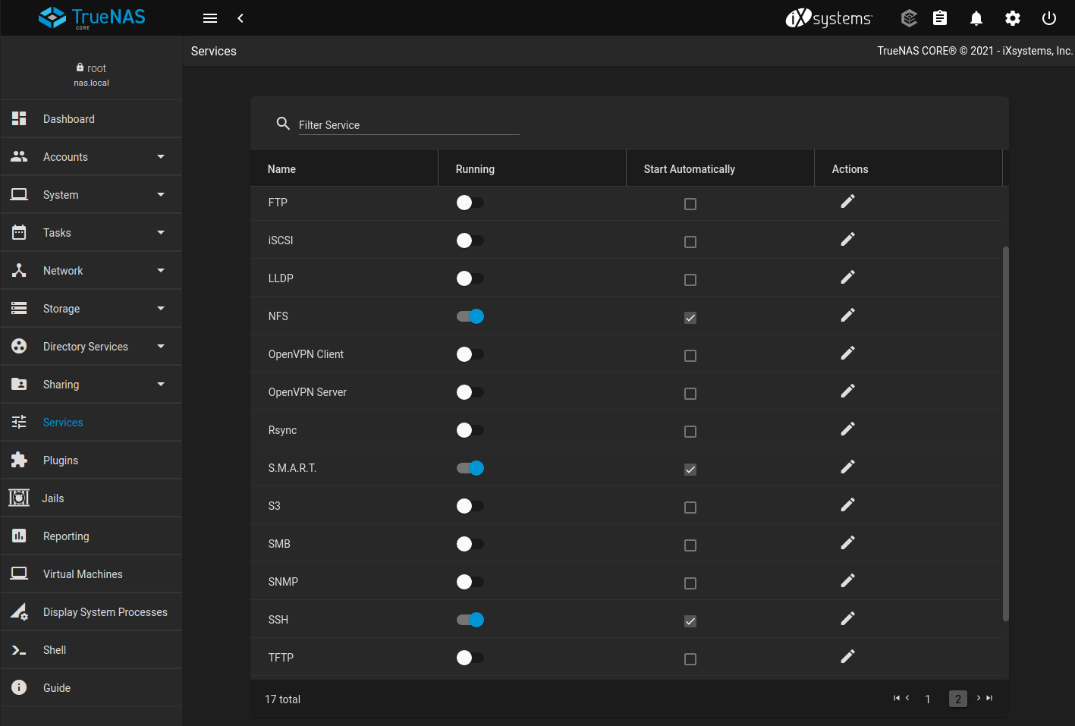The width and height of the screenshot is (1075, 726).
Task: Edit the NFS service settings
Action: (x=847, y=314)
